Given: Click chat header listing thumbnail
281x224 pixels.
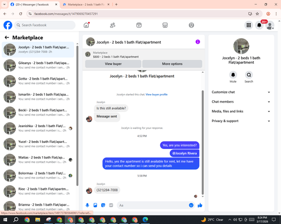Looking at the screenshot, I should 90,42.
